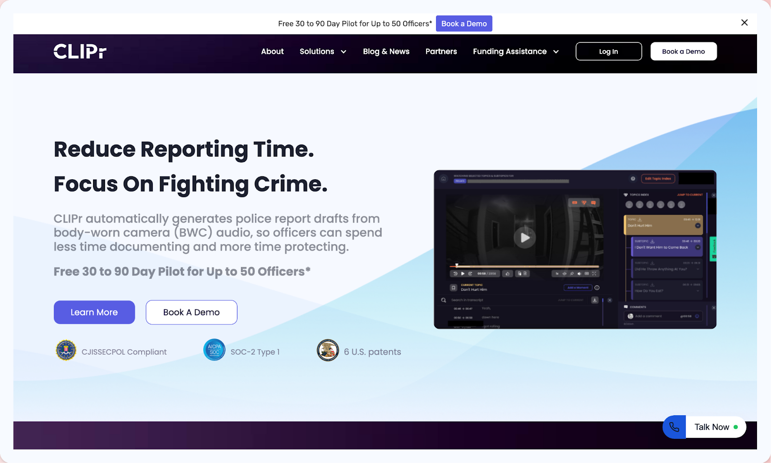This screenshot has width=771, height=463.
Task: Click Book a Demo in top announcement banner
Action: point(464,24)
